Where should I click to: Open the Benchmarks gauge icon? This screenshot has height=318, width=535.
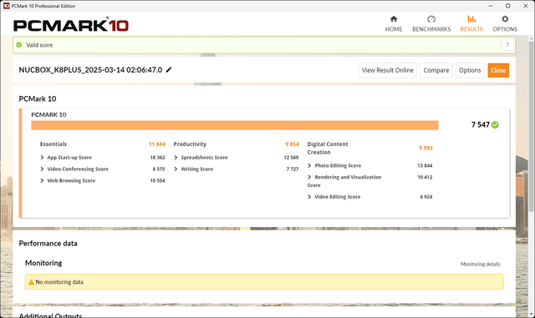[x=431, y=19]
